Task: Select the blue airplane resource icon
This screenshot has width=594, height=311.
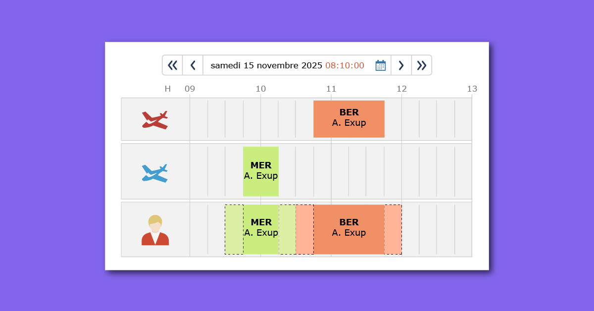Action: [155, 173]
